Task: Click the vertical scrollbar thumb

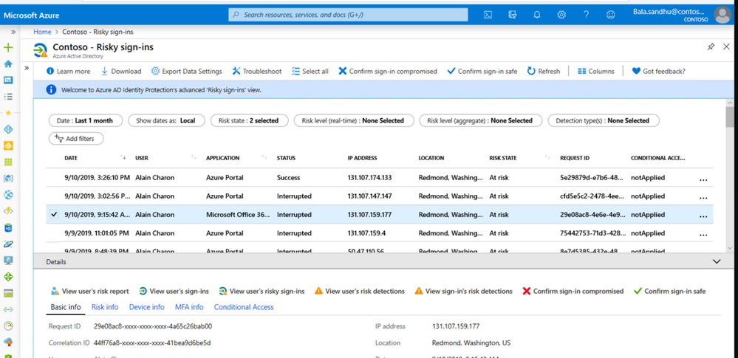Action: (x=730, y=117)
